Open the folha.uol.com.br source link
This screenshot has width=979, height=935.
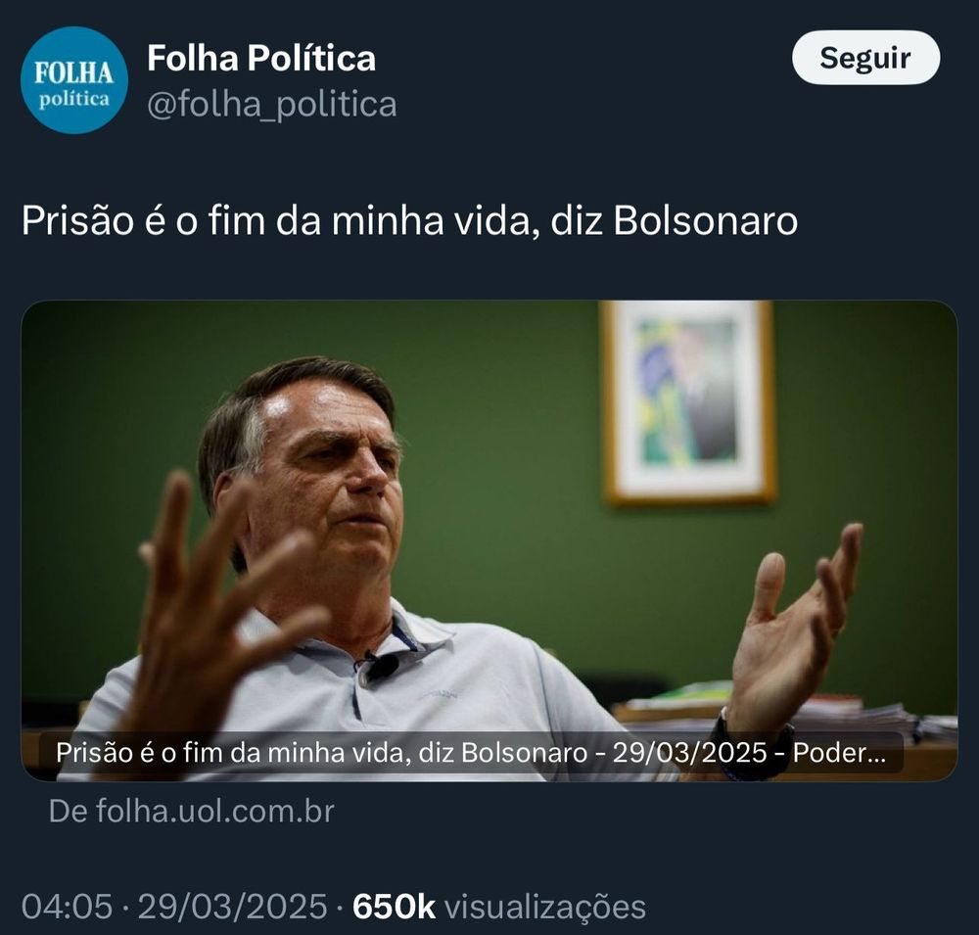(x=192, y=812)
